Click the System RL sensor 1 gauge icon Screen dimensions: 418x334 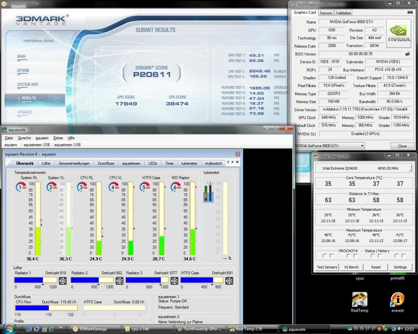point(21,187)
